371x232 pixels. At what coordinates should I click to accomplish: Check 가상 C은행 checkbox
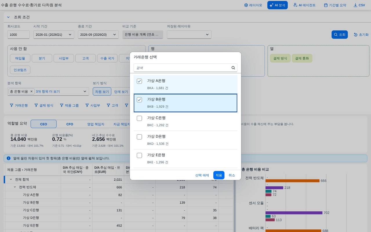(x=139, y=118)
